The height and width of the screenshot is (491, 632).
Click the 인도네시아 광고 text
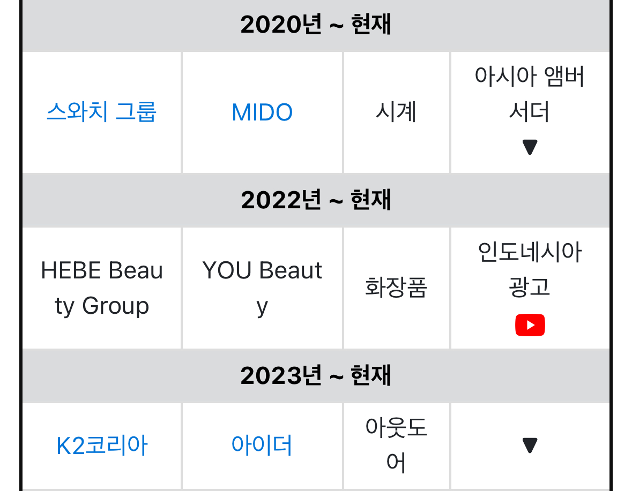tap(530, 269)
